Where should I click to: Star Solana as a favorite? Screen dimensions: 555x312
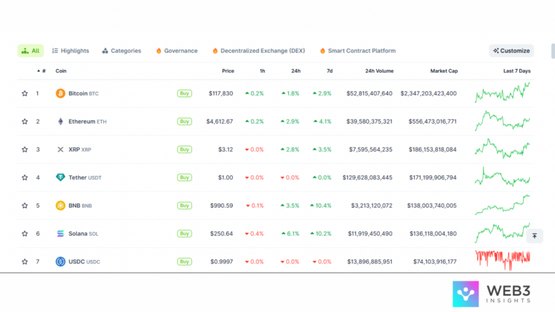25,233
